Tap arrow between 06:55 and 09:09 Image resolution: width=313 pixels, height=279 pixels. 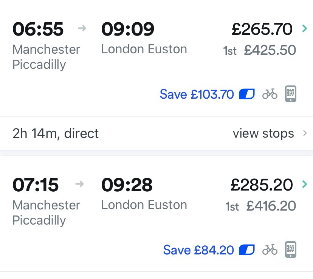tap(82, 29)
